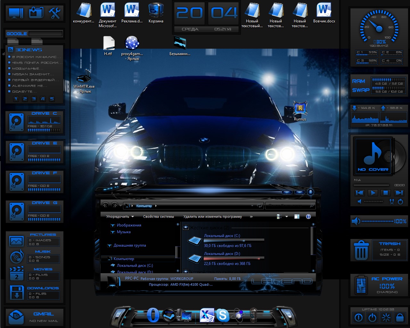The width and height of the screenshot is (410, 328).
Task: Open the Trash widget bin icon
Action: coord(361,250)
